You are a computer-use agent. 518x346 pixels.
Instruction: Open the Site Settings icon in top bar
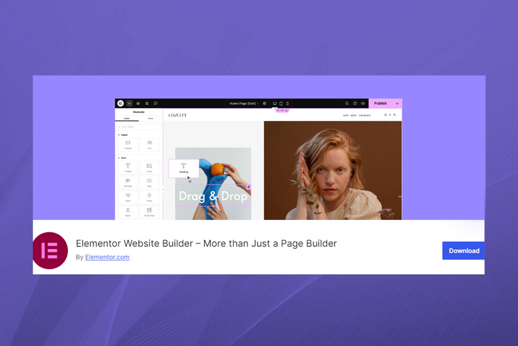(x=147, y=103)
